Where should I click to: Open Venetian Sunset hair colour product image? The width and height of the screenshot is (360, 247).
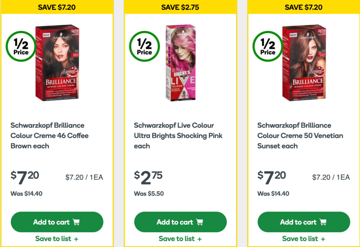pos(304,62)
